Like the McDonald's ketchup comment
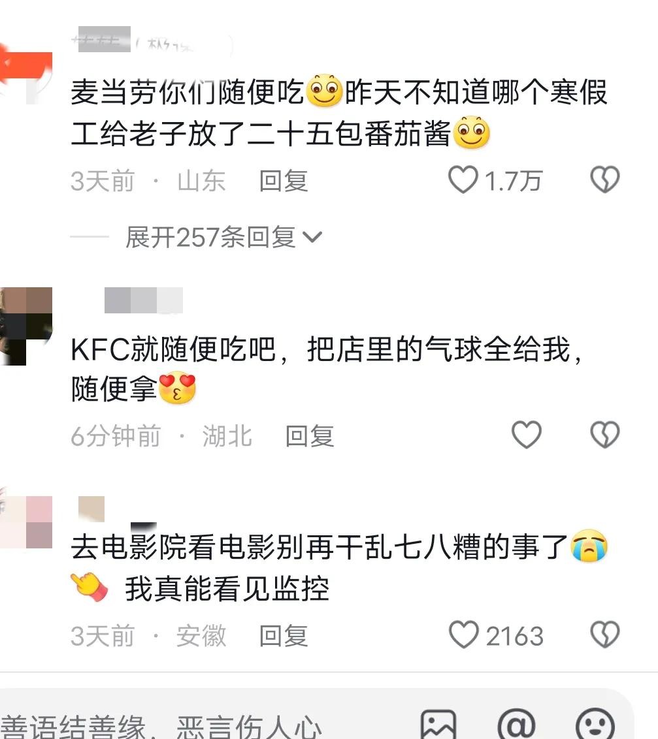This screenshot has height=739, width=658. click(463, 180)
